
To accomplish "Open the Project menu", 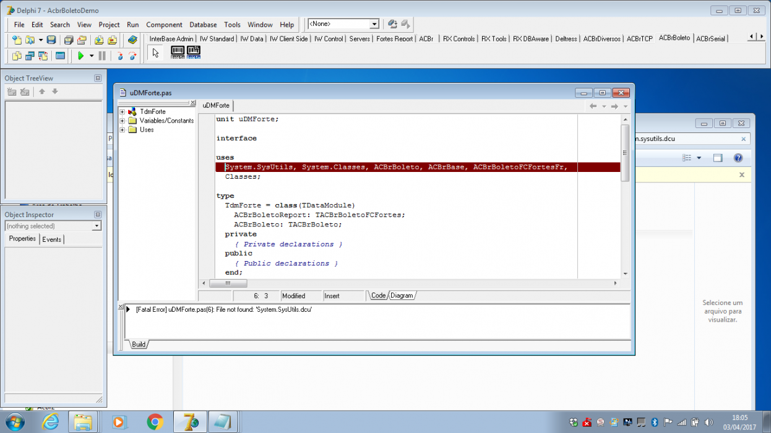I will pyautogui.click(x=109, y=25).
